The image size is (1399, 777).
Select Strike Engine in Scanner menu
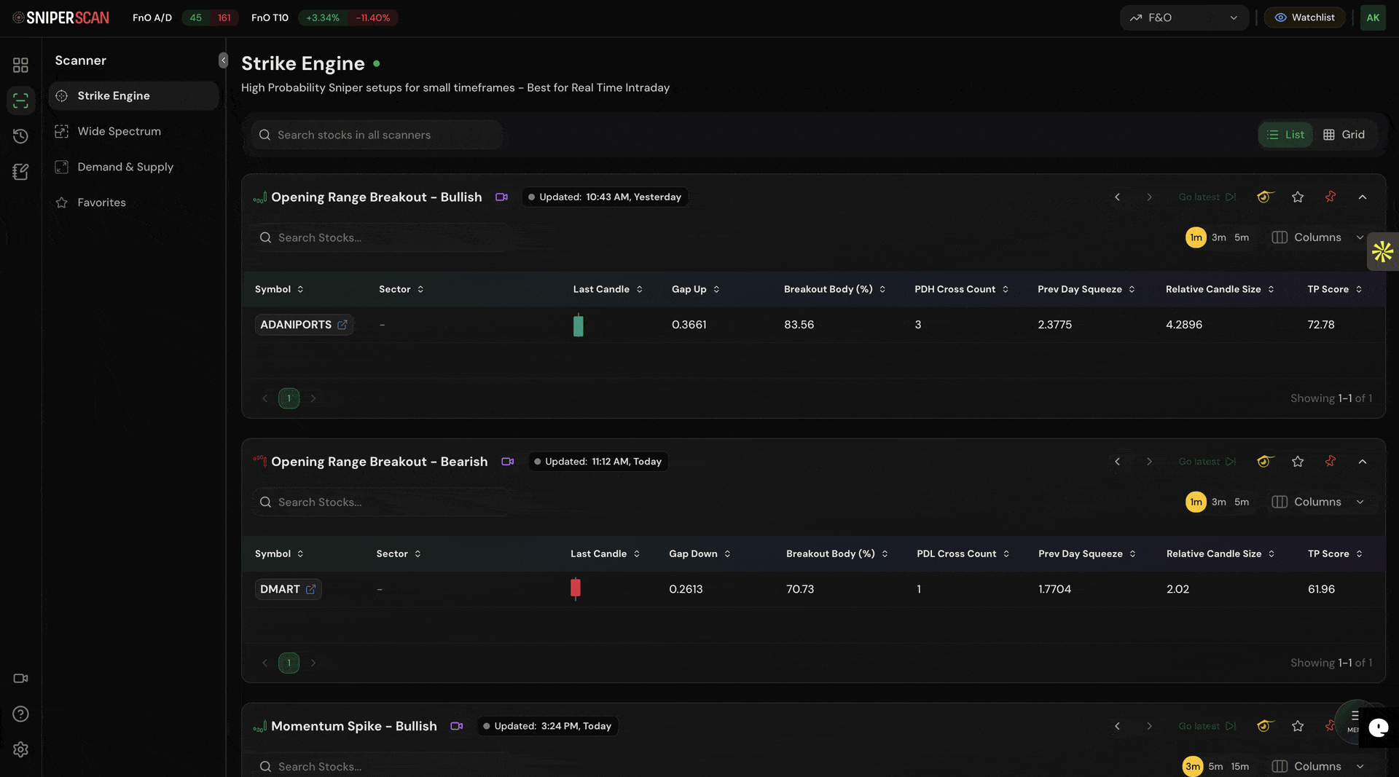tap(133, 96)
